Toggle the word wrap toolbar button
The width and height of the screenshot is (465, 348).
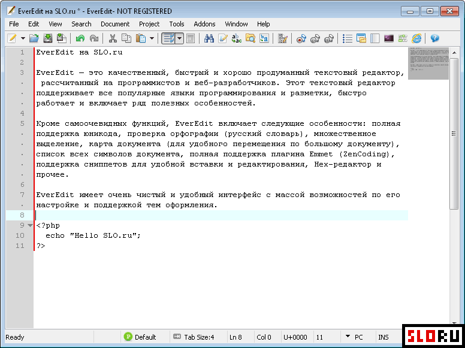168,38
